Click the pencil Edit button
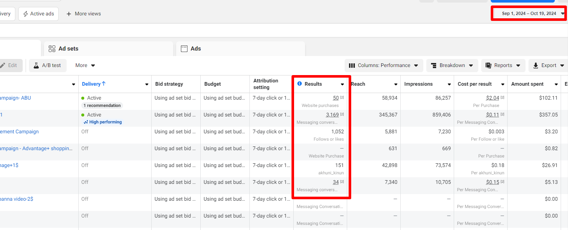568x230 pixels. click(x=9, y=66)
